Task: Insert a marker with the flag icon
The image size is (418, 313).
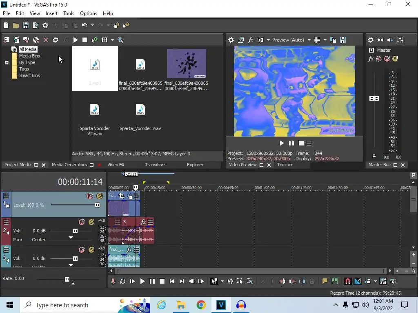Action: coord(325,281)
